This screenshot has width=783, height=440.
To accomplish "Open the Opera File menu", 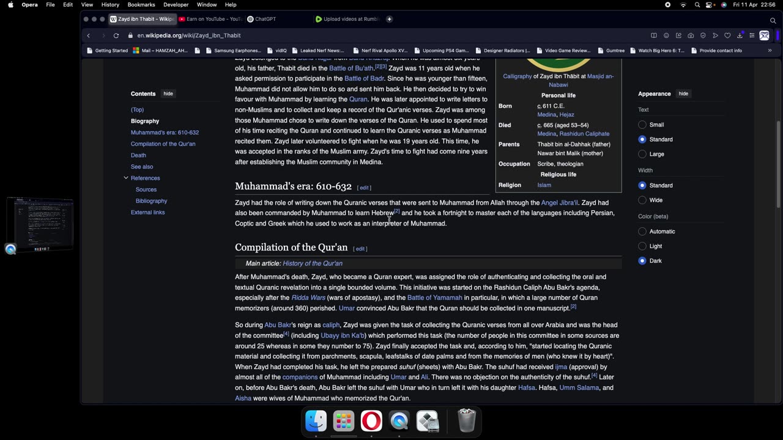I will click(x=50, y=5).
